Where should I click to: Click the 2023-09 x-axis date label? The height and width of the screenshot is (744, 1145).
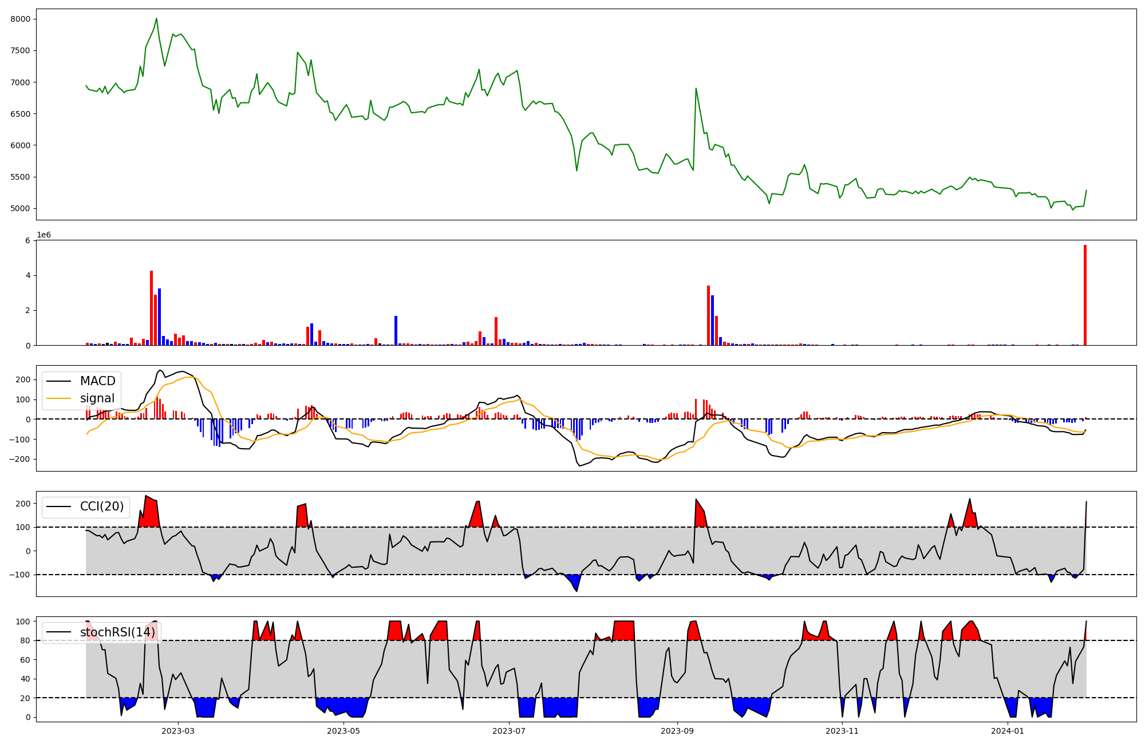677,731
